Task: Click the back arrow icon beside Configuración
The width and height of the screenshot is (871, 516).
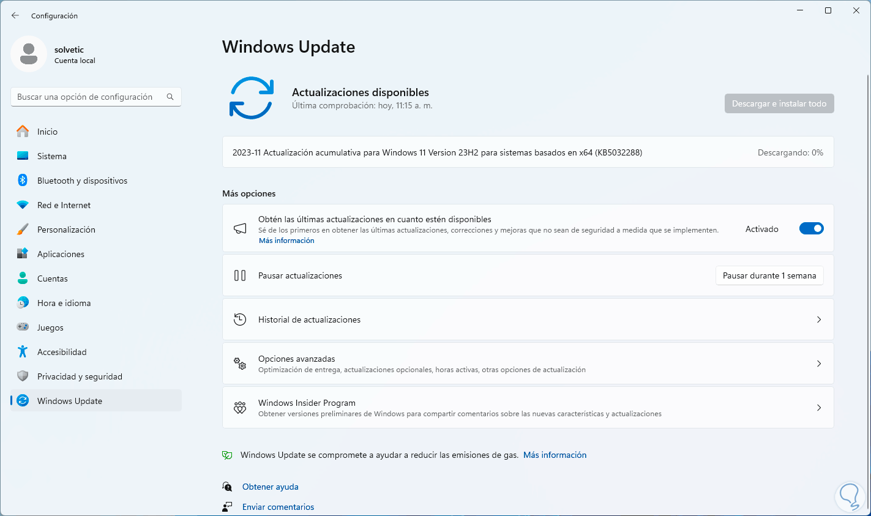Action: (15, 15)
